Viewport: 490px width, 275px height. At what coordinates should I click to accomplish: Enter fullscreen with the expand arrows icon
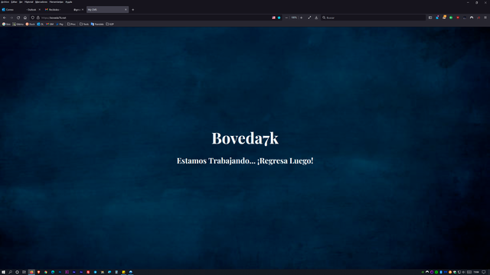coord(309,18)
